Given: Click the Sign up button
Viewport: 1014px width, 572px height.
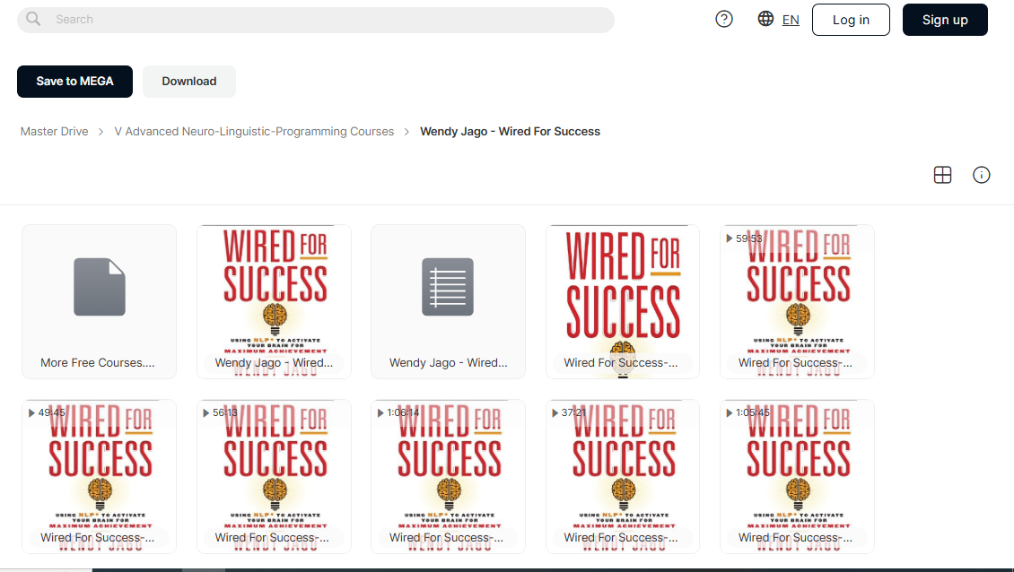Looking at the screenshot, I should point(945,20).
